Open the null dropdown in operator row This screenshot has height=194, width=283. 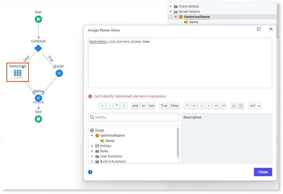tap(254, 105)
